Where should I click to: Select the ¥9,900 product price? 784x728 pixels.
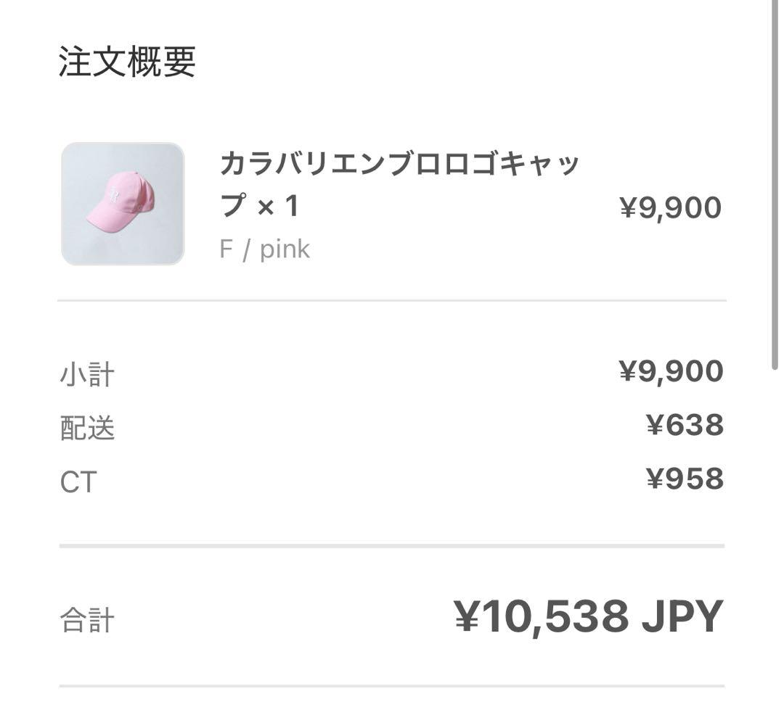[671, 207]
